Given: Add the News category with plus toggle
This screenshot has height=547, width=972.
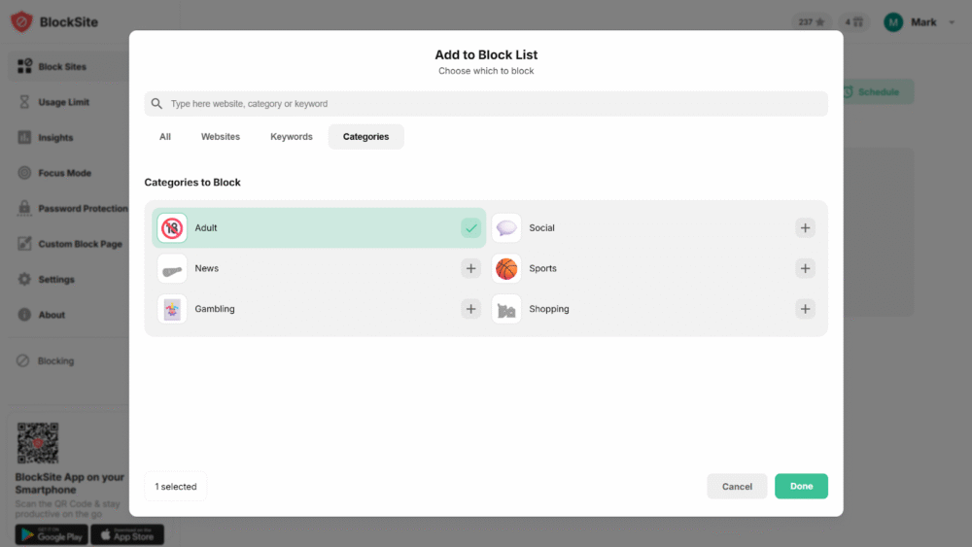Looking at the screenshot, I should (471, 268).
